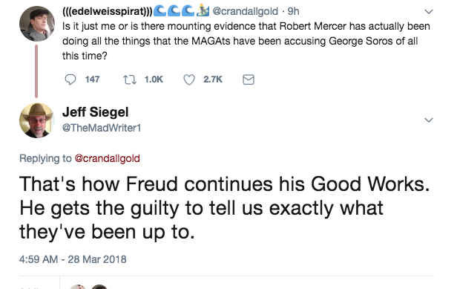Screen dimensions: 457x289
Task: Click the direct message envelope icon
Action: 249,79
